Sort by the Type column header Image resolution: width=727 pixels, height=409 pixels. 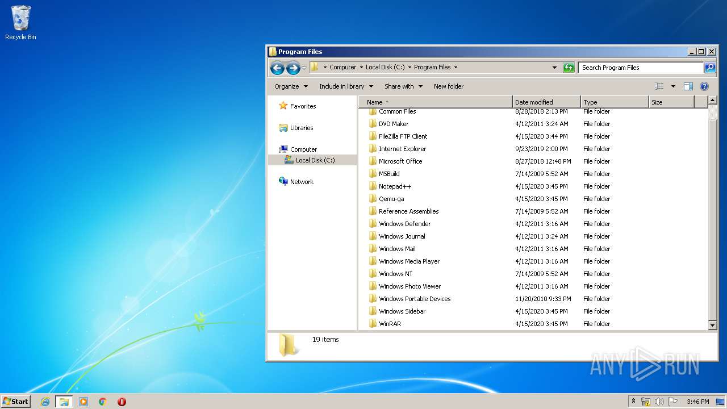(615, 102)
